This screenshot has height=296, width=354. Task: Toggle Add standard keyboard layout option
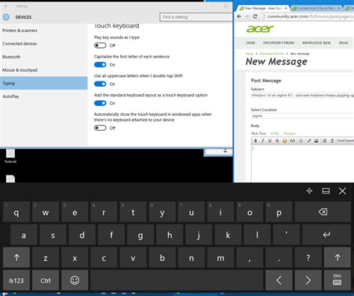click(100, 103)
